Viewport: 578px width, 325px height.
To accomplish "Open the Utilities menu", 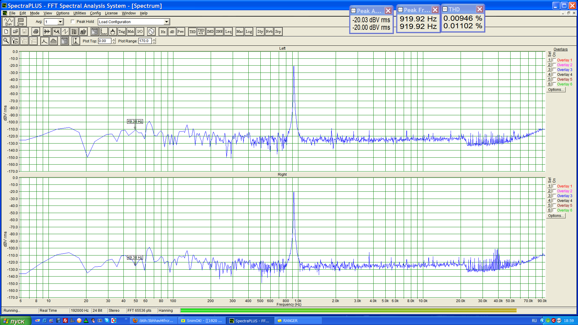I will pos(79,13).
